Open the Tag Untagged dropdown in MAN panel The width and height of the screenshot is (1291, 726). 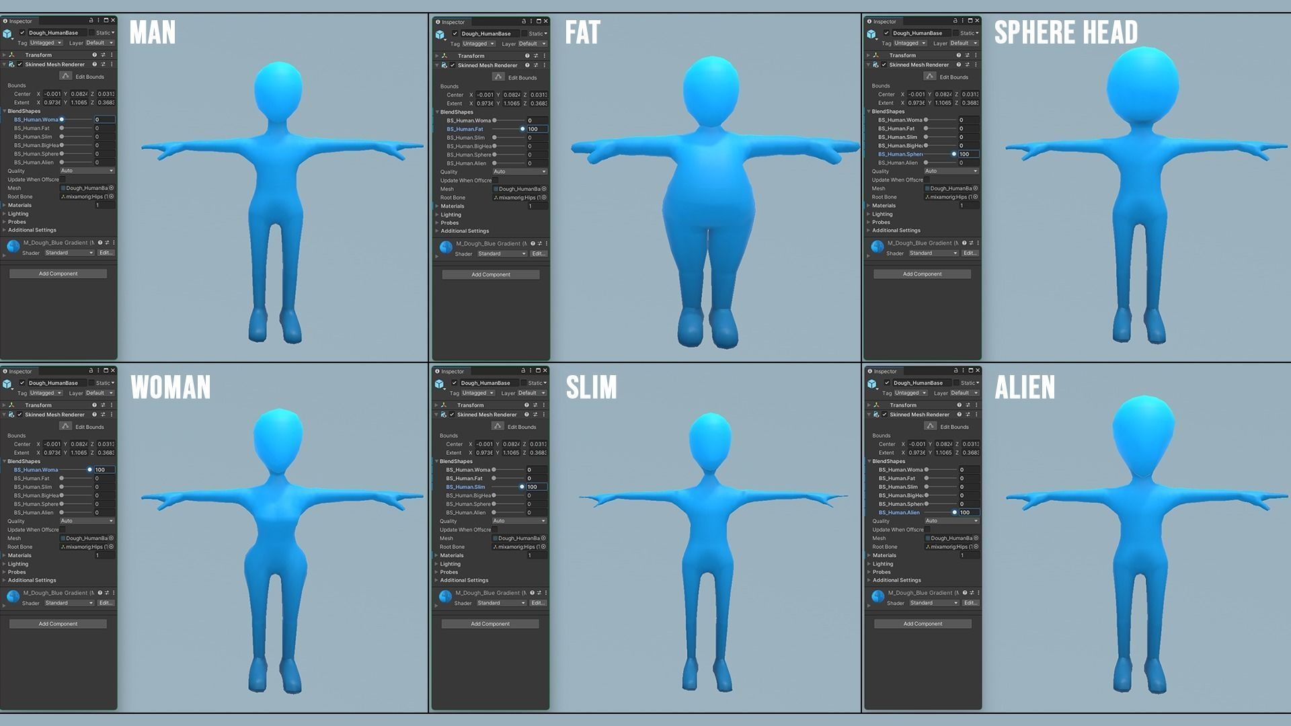click(x=46, y=43)
